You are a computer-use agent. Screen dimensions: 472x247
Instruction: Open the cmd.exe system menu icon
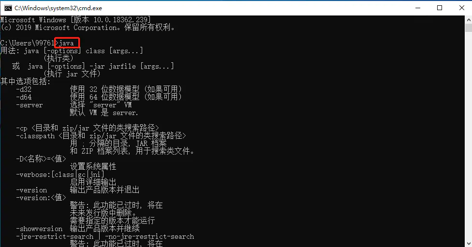click(x=8, y=8)
